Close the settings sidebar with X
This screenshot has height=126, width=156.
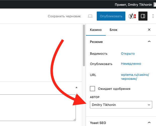[x=149, y=30]
